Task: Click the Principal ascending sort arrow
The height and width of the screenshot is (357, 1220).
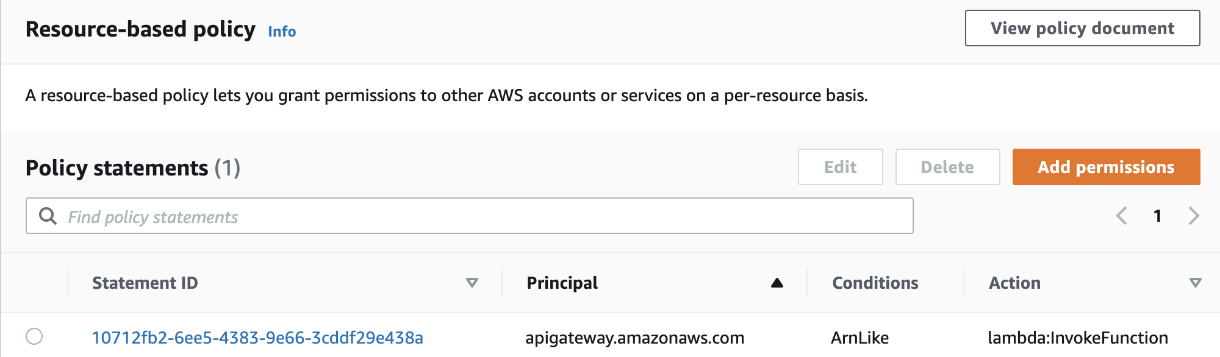Action: pos(777,283)
